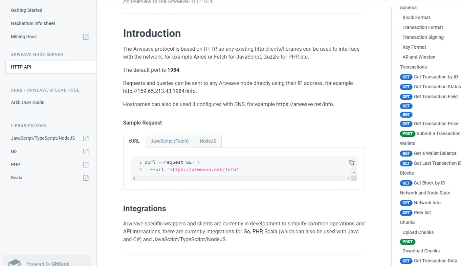
Task: Open JavaScript/TypeScript/NodeJS library link
Action: pyautogui.click(x=43, y=138)
